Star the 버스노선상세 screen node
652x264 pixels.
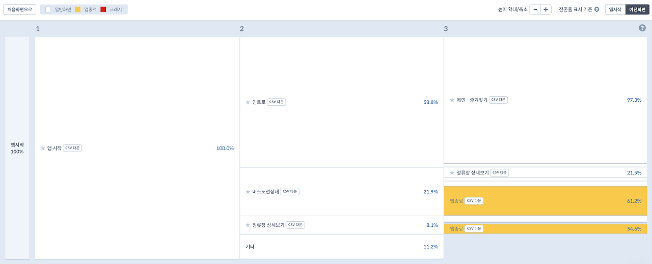pos(248,192)
